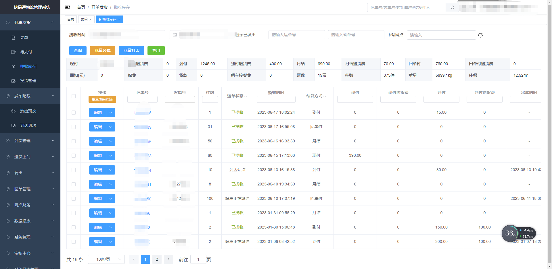Close the 录单 tab with its x

(x=90, y=20)
